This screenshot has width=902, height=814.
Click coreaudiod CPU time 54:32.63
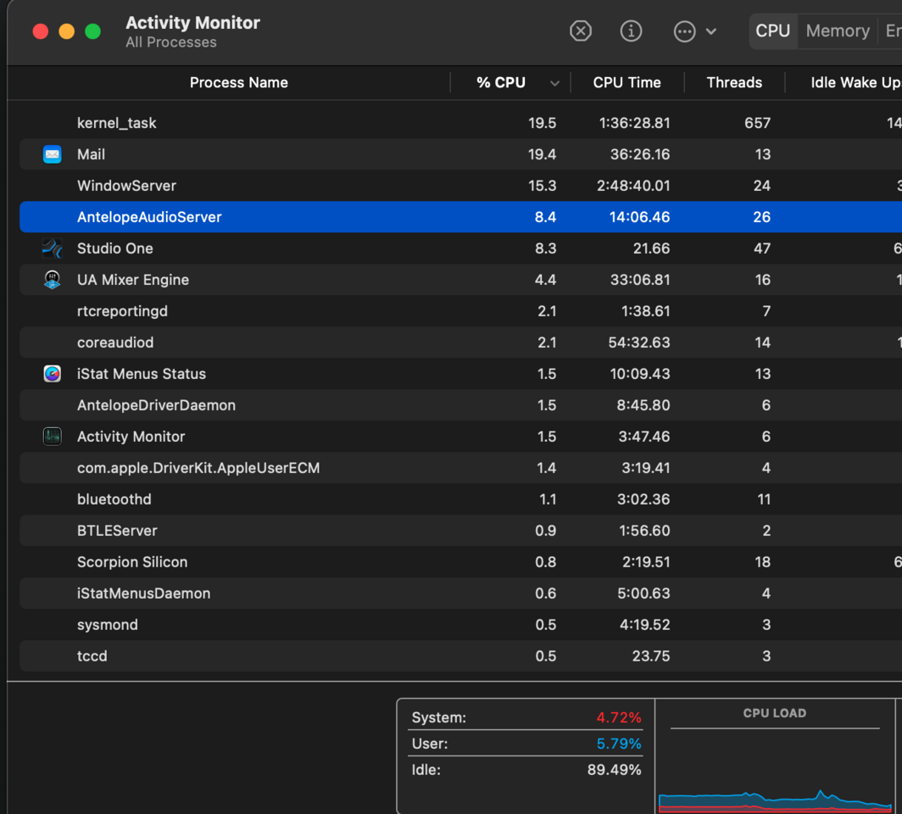point(639,343)
